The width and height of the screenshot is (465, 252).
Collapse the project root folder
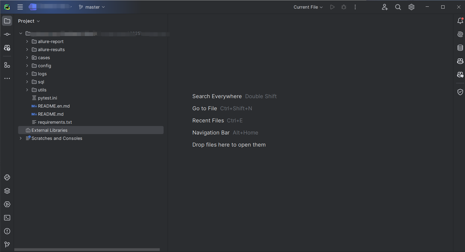click(21, 33)
